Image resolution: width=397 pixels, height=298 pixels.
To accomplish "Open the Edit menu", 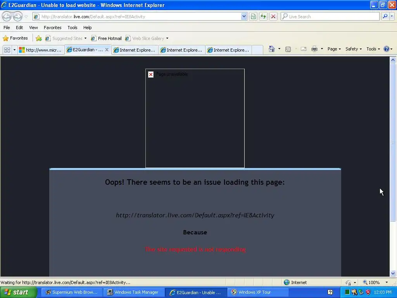I will [19, 28].
